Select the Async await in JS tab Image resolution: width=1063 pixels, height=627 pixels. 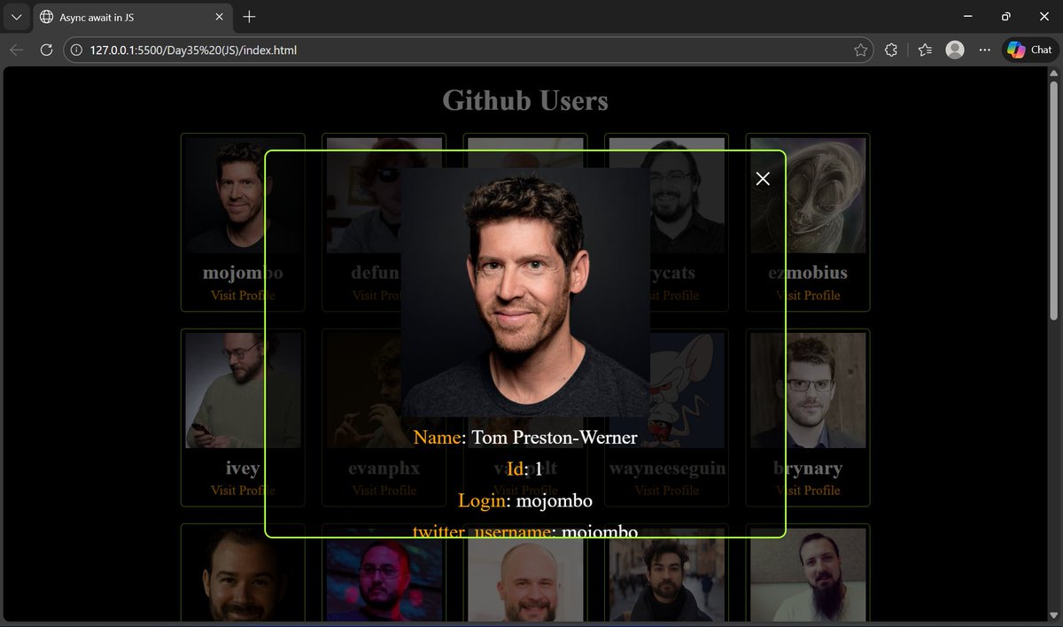pos(131,17)
